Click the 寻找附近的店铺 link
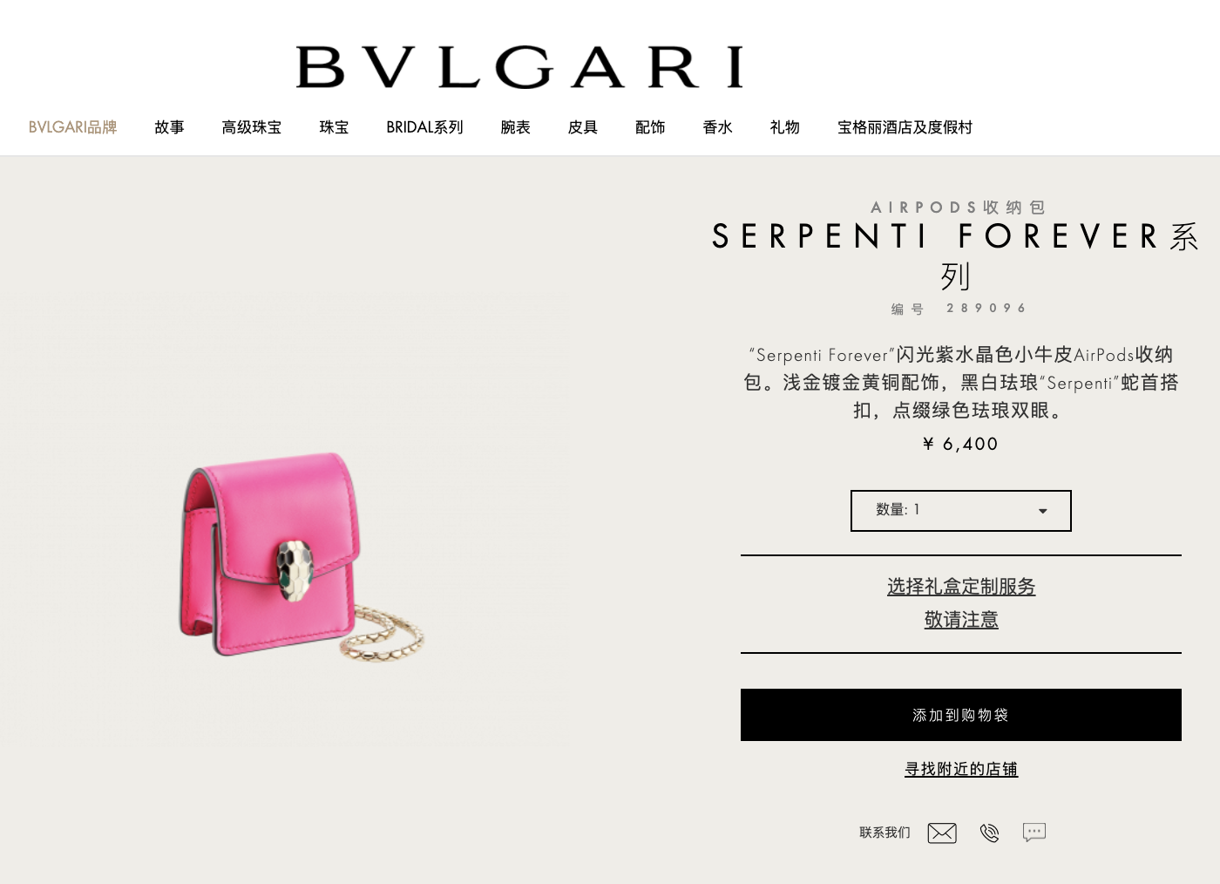The height and width of the screenshot is (884, 1220). click(961, 769)
